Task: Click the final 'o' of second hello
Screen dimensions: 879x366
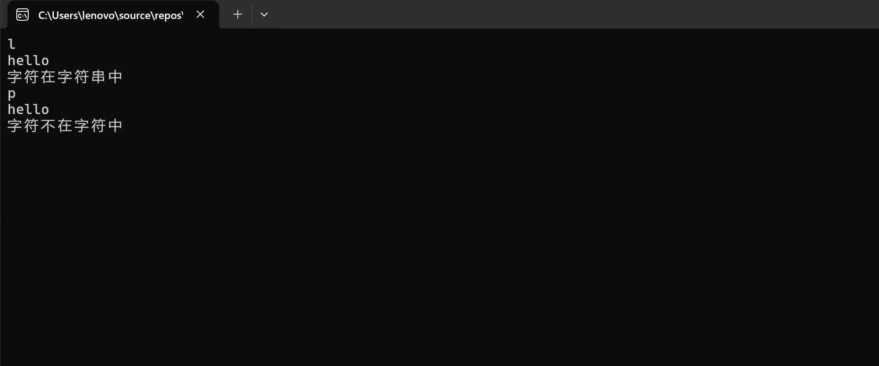Action: [x=45, y=109]
